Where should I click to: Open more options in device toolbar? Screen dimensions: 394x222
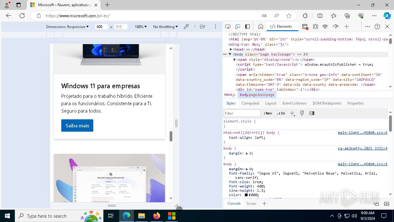(x=215, y=27)
